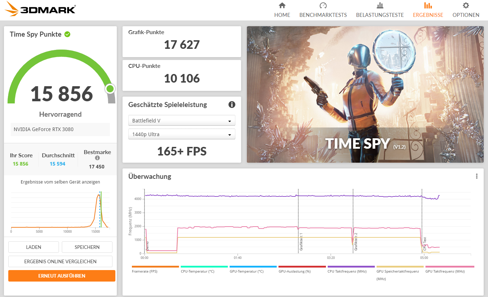Click the Benchmarktests gauge icon

click(x=323, y=5)
